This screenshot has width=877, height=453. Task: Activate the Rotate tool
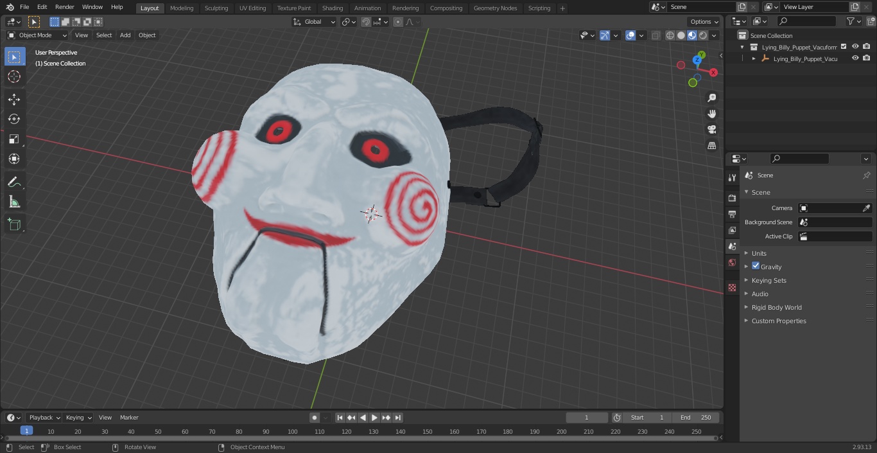pyautogui.click(x=14, y=119)
